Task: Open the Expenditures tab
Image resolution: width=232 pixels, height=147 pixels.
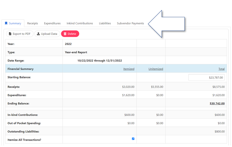Action: coord(52,23)
